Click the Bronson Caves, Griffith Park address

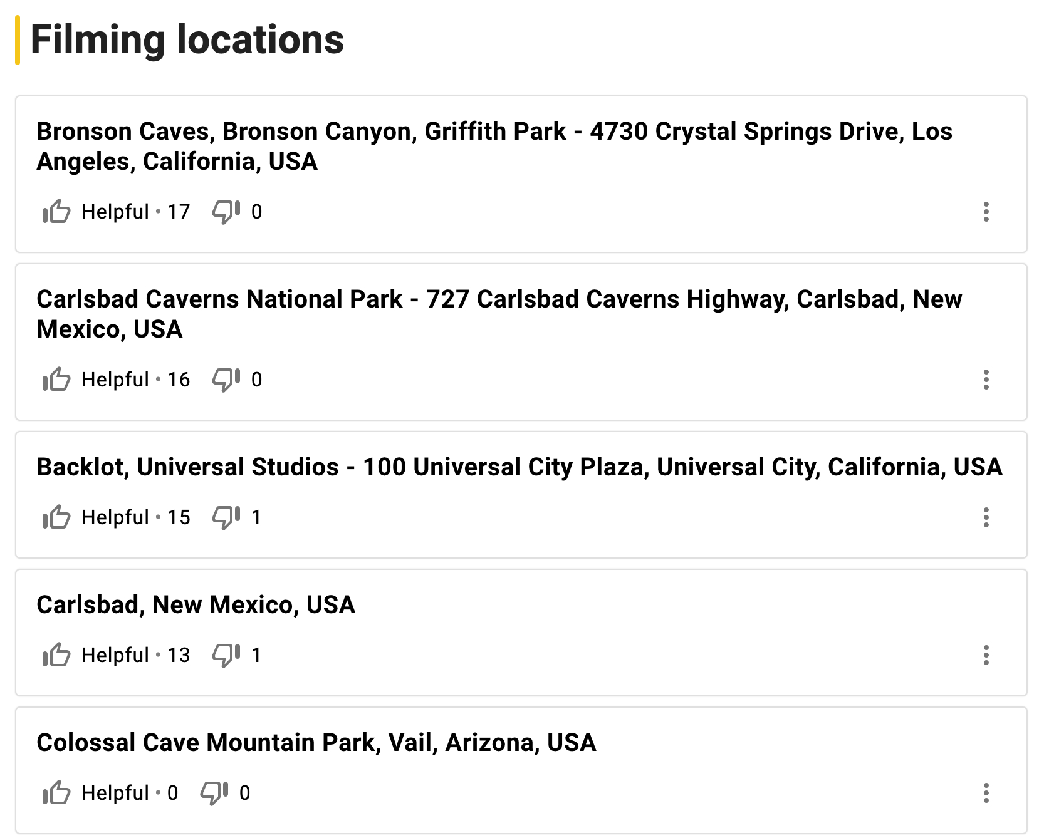click(x=494, y=146)
